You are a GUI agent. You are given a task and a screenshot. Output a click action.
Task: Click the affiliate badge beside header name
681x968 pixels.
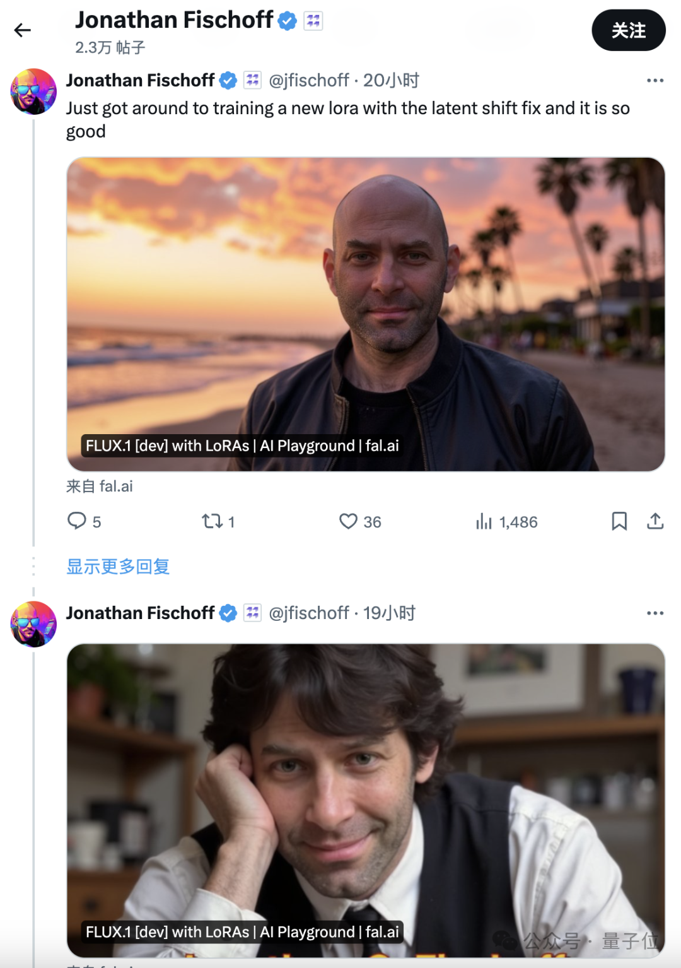[x=313, y=21]
